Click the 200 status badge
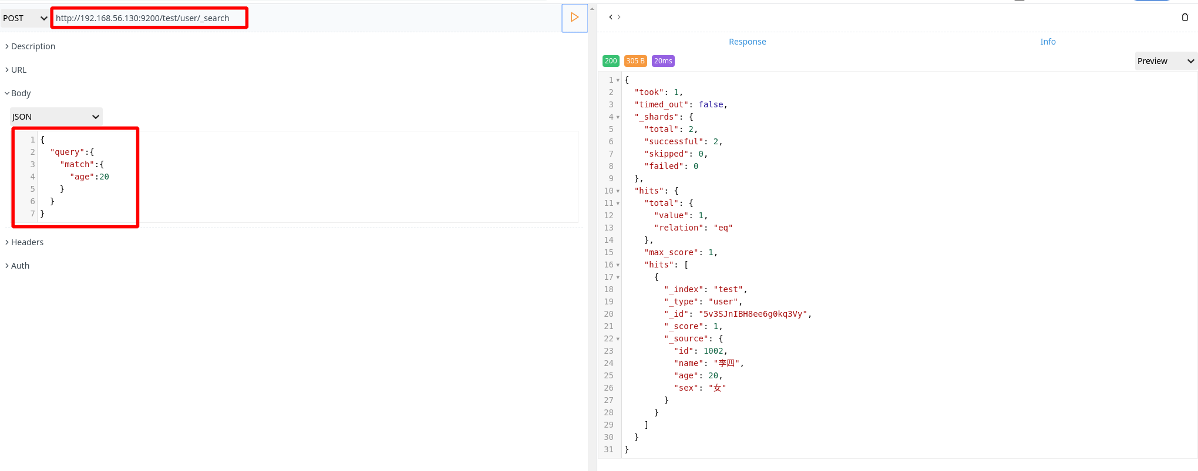 click(611, 61)
